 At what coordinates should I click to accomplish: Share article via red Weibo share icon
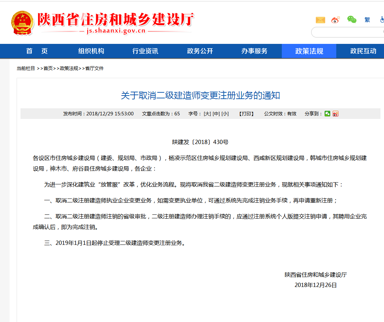[x=335, y=114]
